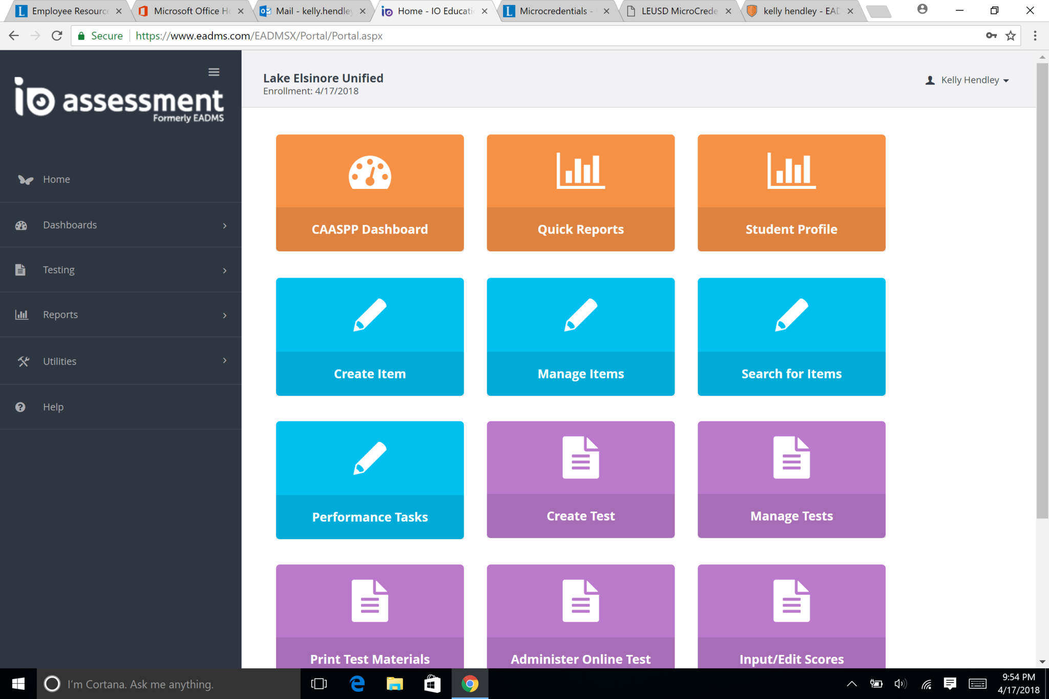Select Home in the sidebar
This screenshot has width=1049, height=699.
pyautogui.click(x=56, y=179)
